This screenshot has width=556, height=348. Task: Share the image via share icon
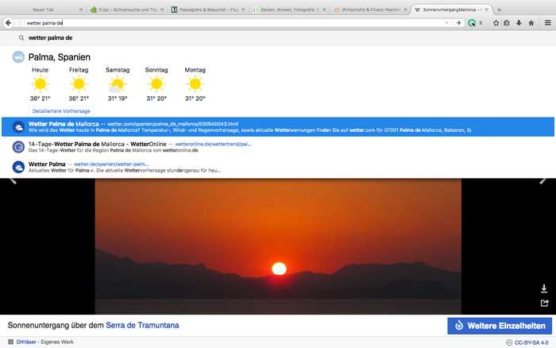tap(544, 303)
